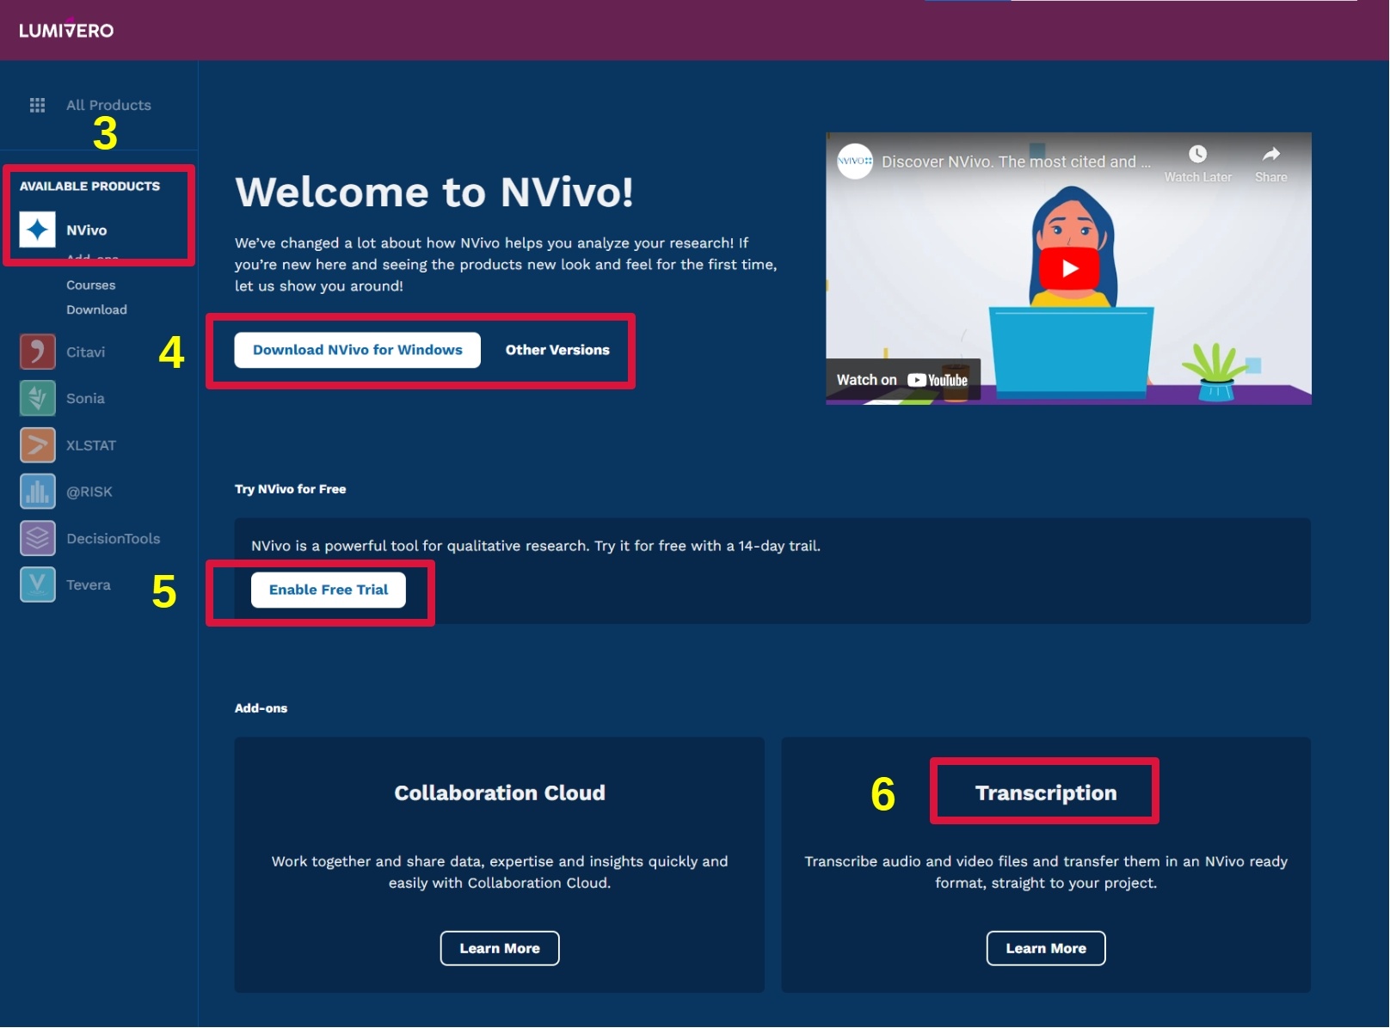
Task: Open the Tevera product icon
Action: click(37, 584)
